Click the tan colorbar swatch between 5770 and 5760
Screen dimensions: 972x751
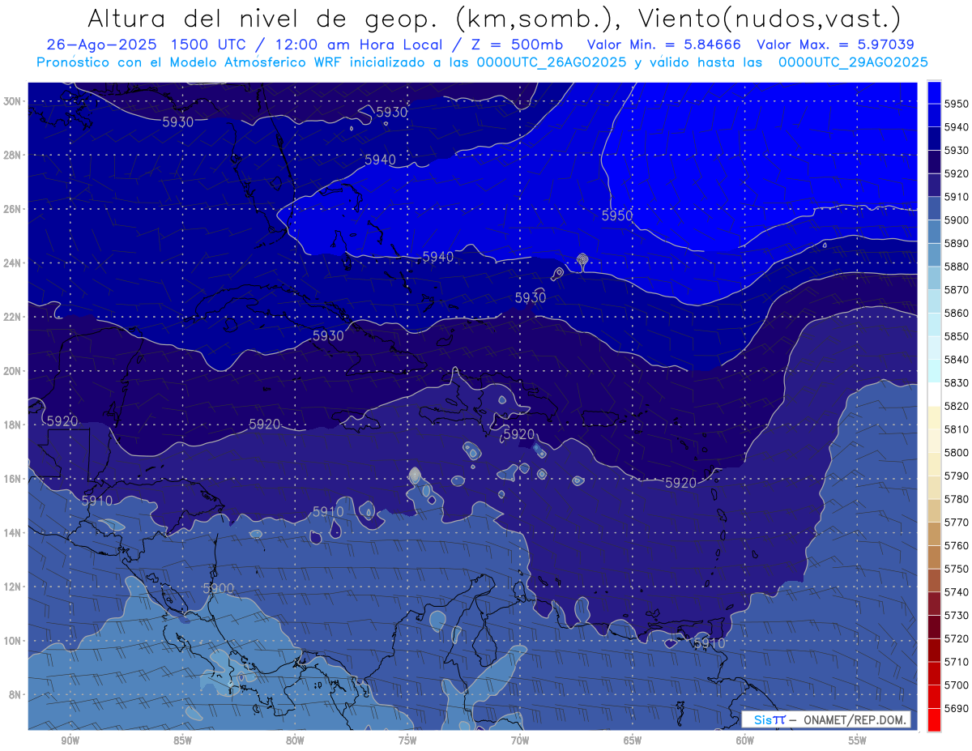coord(934,534)
